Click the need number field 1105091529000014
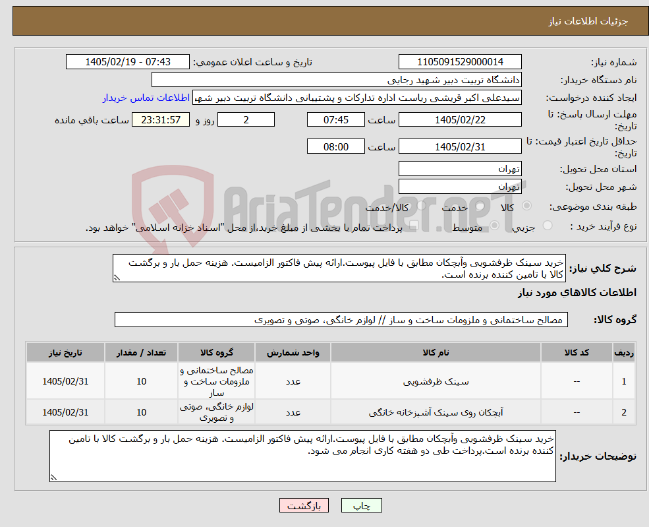 tap(460, 62)
